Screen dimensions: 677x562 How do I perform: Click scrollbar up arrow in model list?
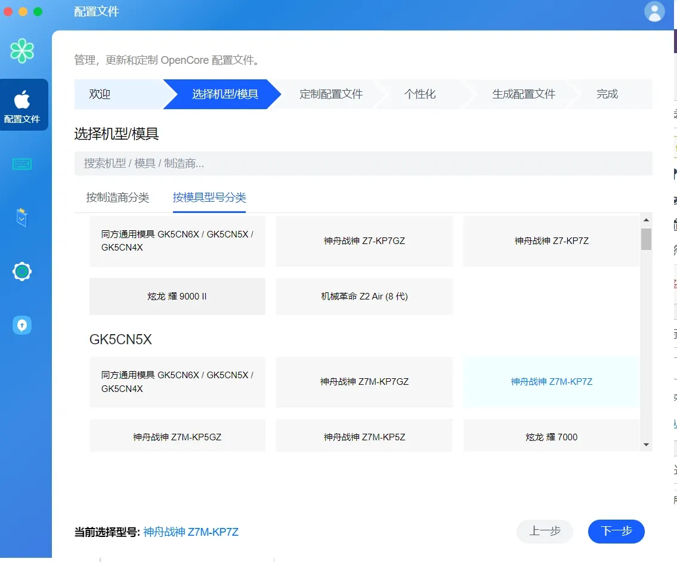(x=646, y=220)
